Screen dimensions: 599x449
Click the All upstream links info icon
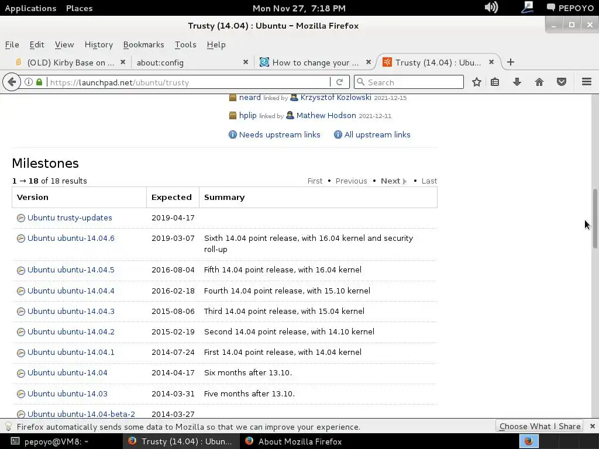point(338,134)
